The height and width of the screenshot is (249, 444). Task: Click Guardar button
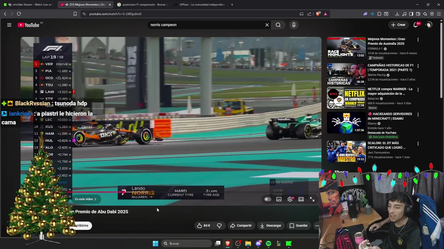pos(299,225)
